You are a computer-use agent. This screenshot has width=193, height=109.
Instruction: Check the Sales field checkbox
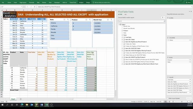[122, 33]
